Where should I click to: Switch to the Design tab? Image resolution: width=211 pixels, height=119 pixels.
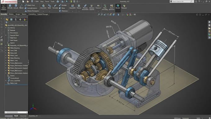(18, 14)
